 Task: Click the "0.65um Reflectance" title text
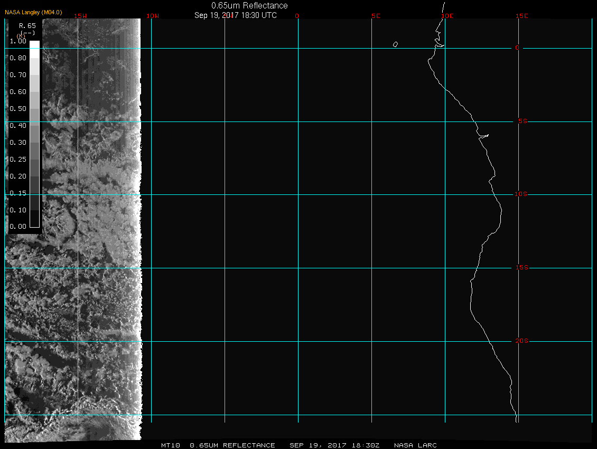point(249,6)
